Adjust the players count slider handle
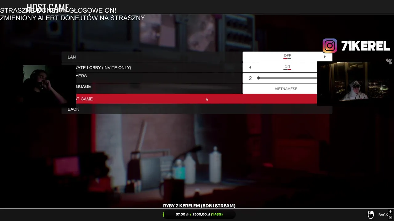Image resolution: width=394 pixels, height=221 pixels. [x=259, y=78]
